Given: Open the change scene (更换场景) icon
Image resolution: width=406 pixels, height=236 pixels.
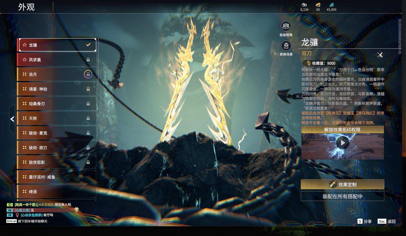Looking at the screenshot, I should [x=286, y=46].
